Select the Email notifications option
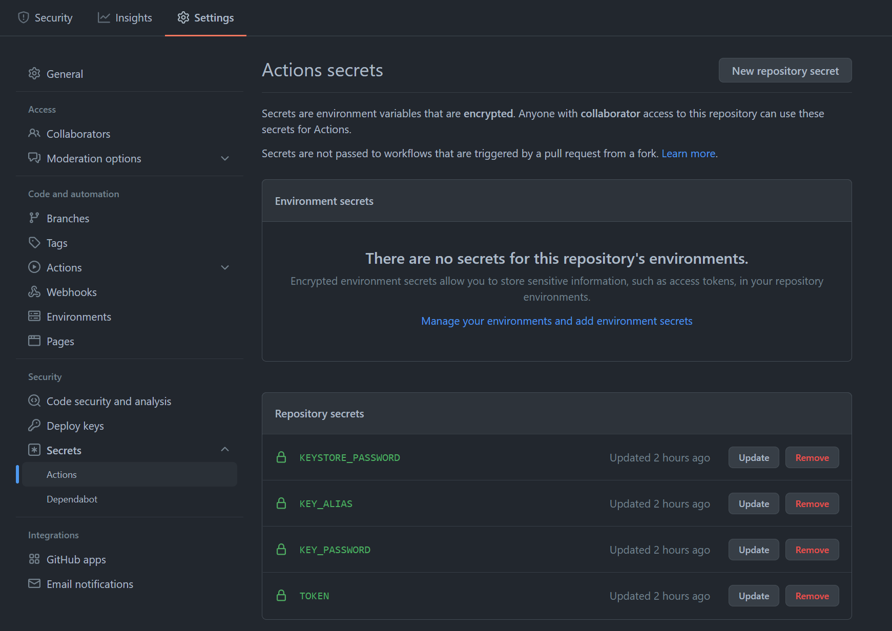892x631 pixels. click(x=89, y=583)
